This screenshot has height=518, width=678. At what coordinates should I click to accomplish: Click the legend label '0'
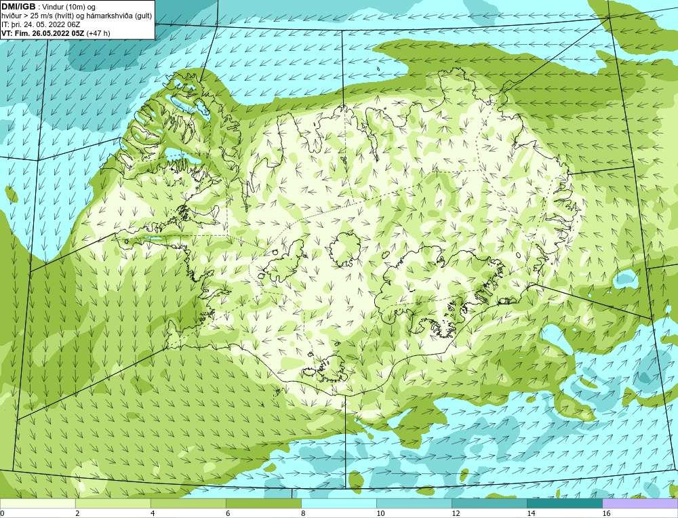click(2, 513)
